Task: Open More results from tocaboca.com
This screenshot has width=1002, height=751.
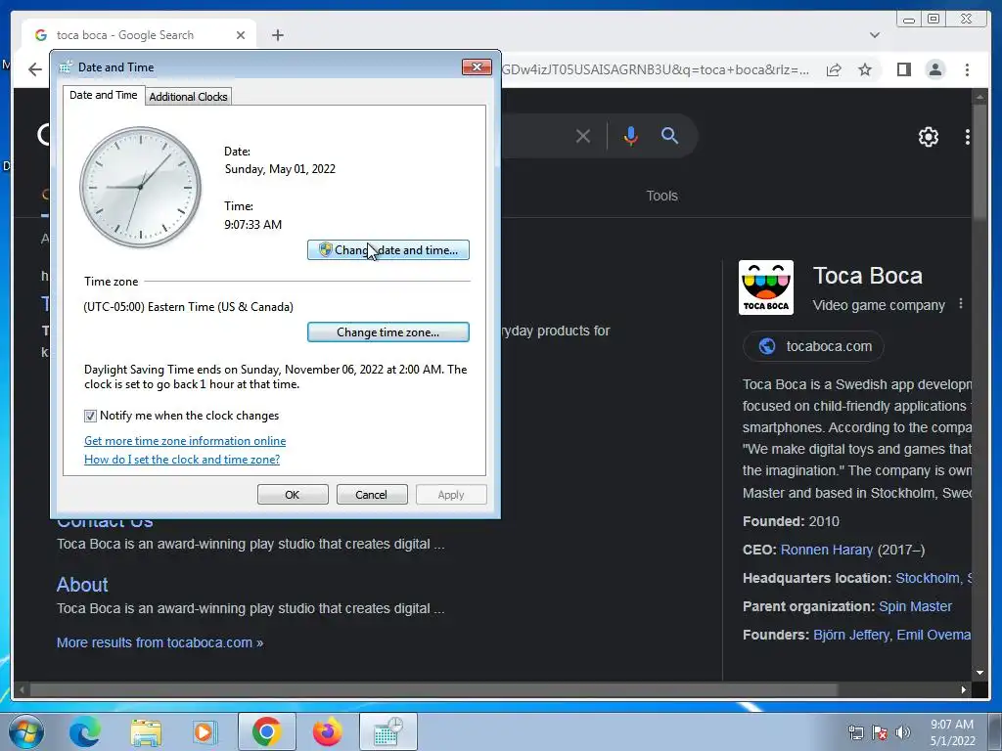Action: (159, 642)
